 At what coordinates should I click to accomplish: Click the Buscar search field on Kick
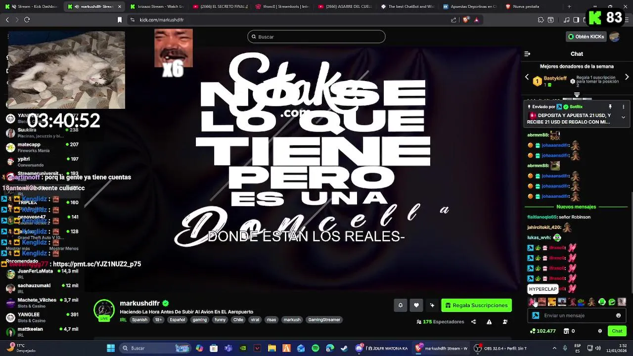(316, 37)
